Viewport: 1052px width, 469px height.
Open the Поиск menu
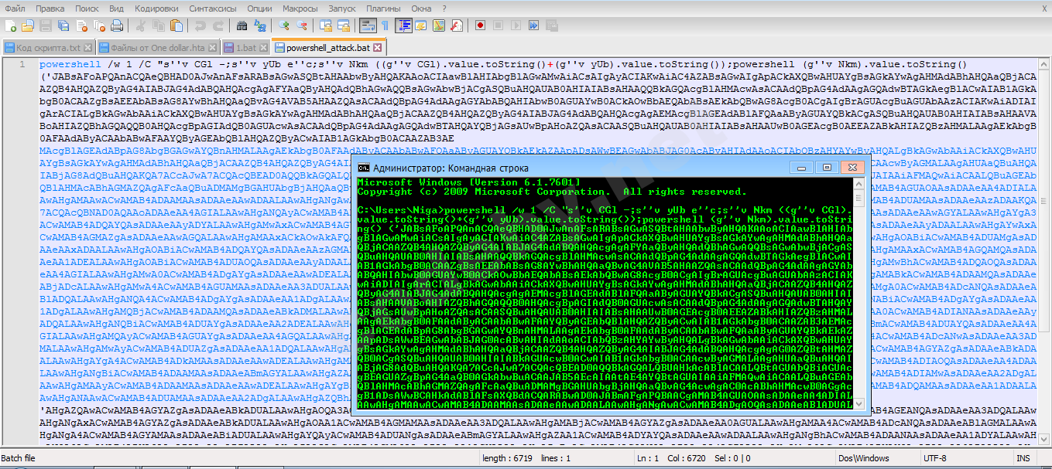click(87, 8)
